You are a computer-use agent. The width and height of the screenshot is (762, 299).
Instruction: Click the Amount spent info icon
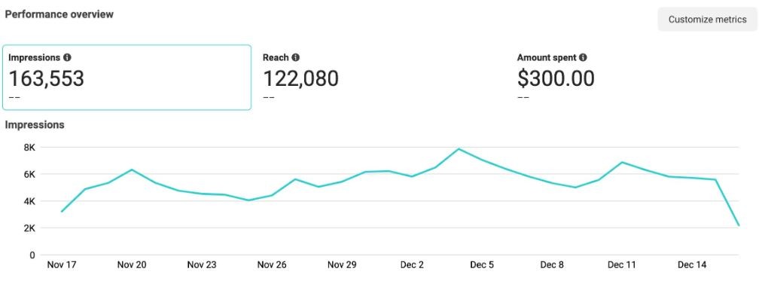click(x=583, y=57)
